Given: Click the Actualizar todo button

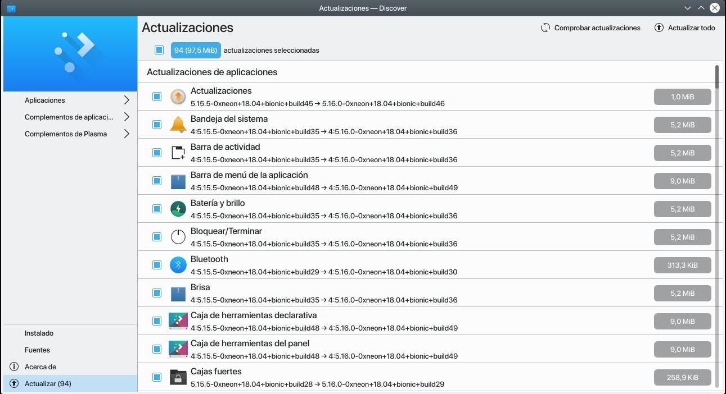Looking at the screenshot, I should (x=685, y=28).
